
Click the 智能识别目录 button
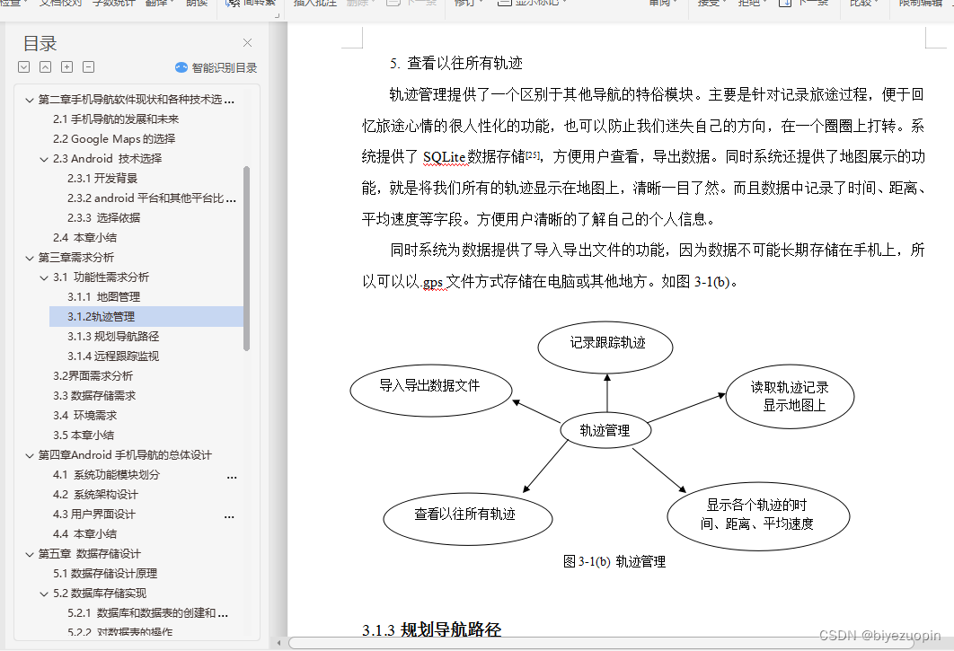pos(216,67)
